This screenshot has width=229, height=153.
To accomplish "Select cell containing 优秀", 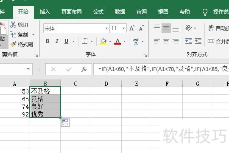I will point(45,114).
